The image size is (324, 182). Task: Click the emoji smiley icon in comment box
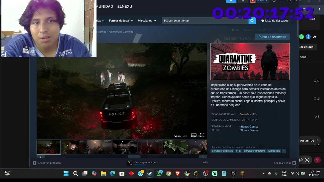pyautogui.click(x=307, y=160)
